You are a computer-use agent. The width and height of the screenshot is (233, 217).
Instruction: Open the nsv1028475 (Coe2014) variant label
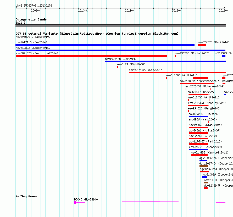[x=121, y=59]
